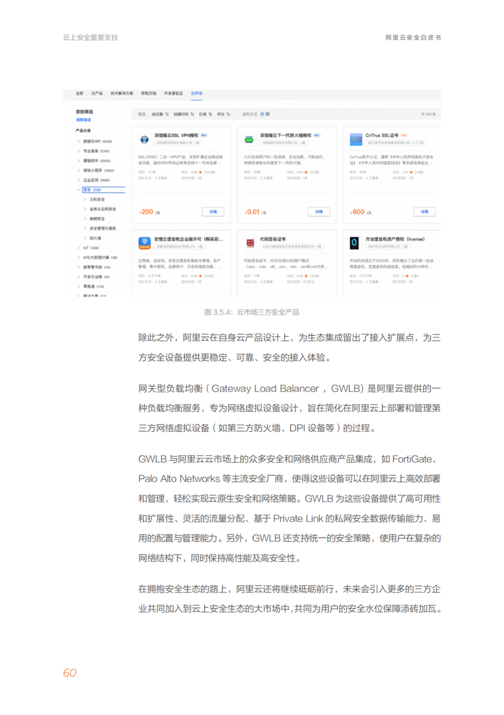Switch to grid layout view icon
The image size is (504, 715).
pyautogui.click(x=262, y=114)
